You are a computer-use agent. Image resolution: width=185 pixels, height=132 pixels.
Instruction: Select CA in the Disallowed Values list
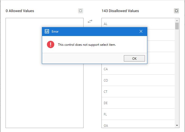point(138,69)
